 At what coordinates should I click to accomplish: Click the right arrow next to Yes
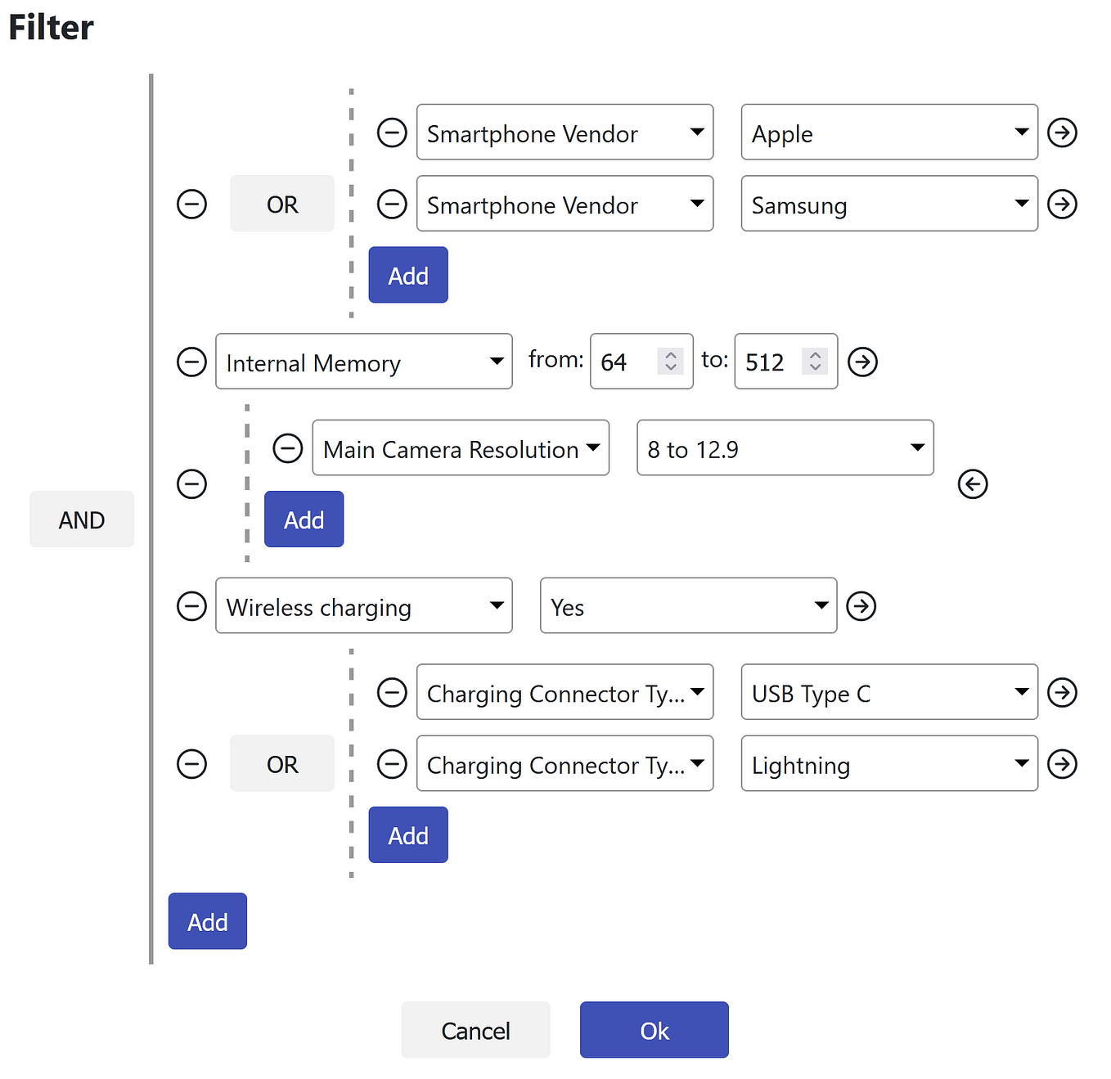861,605
